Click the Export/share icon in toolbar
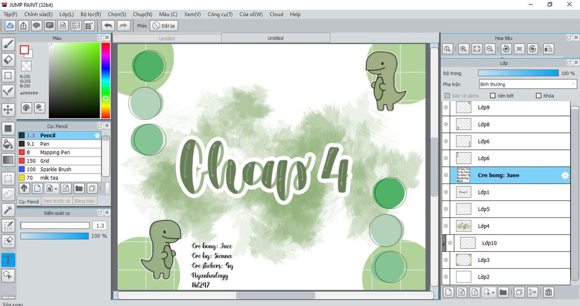 coord(23,25)
